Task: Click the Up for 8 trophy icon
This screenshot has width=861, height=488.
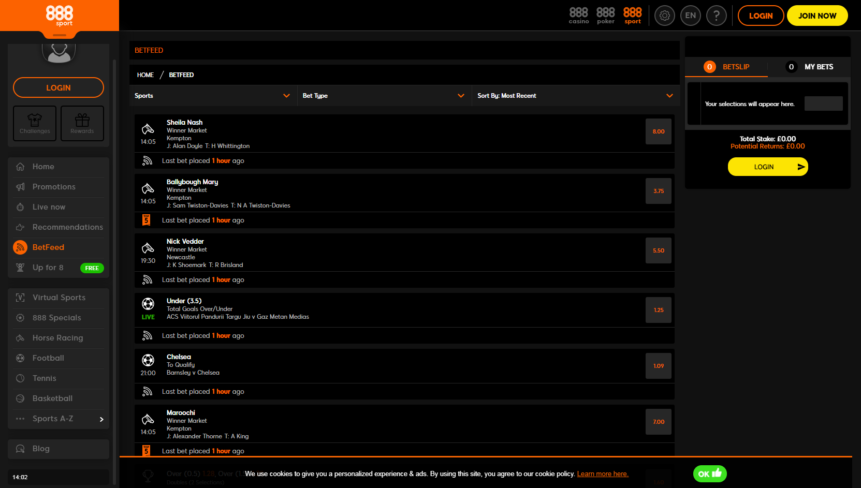Action: click(20, 268)
